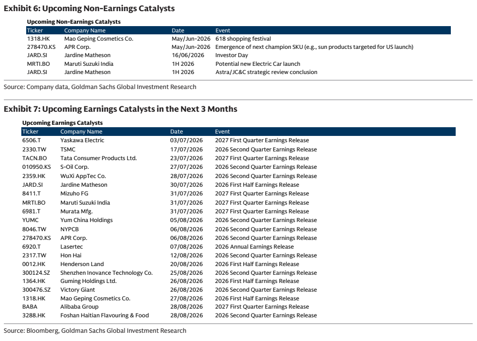Click ticker "BABA"
The image size is (477, 341).
pyautogui.click(x=30, y=307)
